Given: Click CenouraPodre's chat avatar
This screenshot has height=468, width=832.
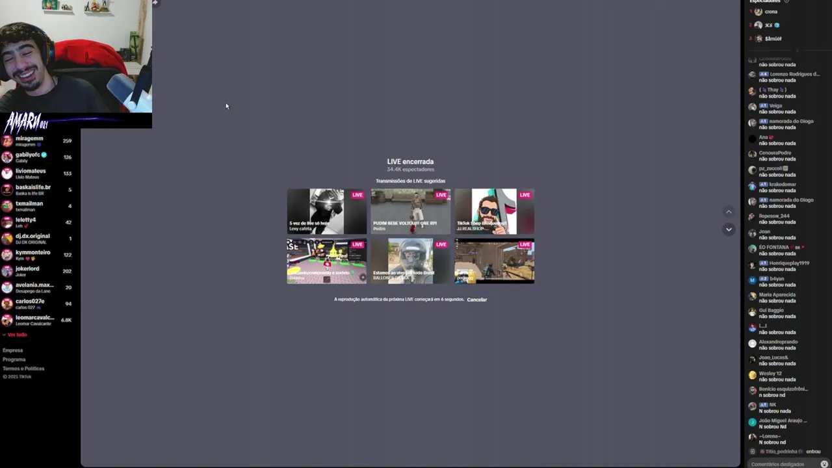Looking at the screenshot, I should tap(752, 154).
